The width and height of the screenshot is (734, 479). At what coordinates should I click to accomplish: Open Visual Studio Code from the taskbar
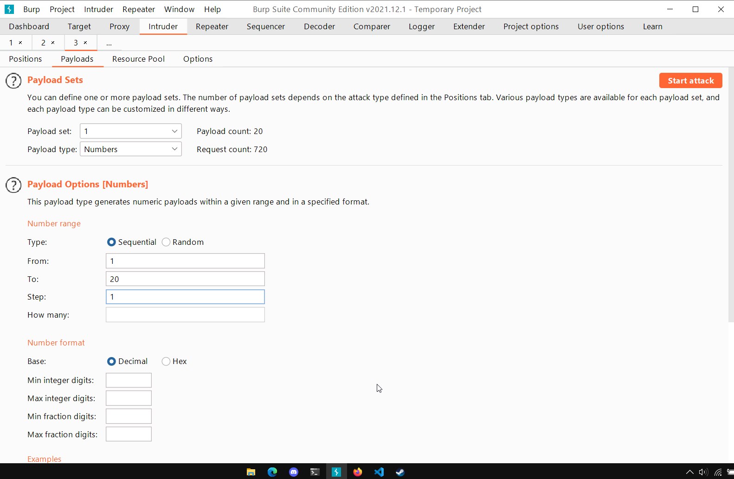click(379, 472)
